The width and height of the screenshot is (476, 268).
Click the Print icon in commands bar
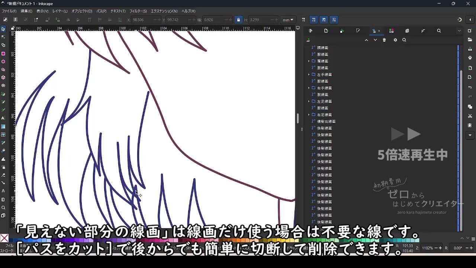click(x=470, y=58)
